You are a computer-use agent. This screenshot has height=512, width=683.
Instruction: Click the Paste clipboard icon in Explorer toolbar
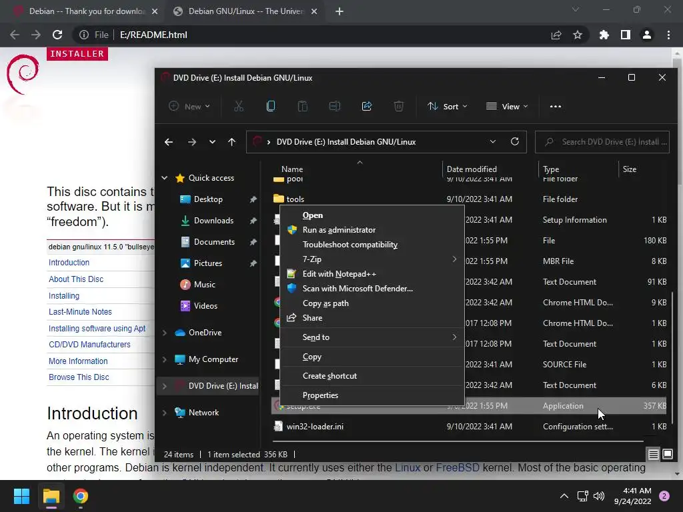303,106
